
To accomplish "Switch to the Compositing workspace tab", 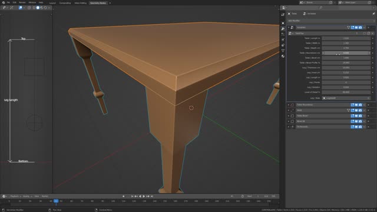I will click(x=65, y=3).
